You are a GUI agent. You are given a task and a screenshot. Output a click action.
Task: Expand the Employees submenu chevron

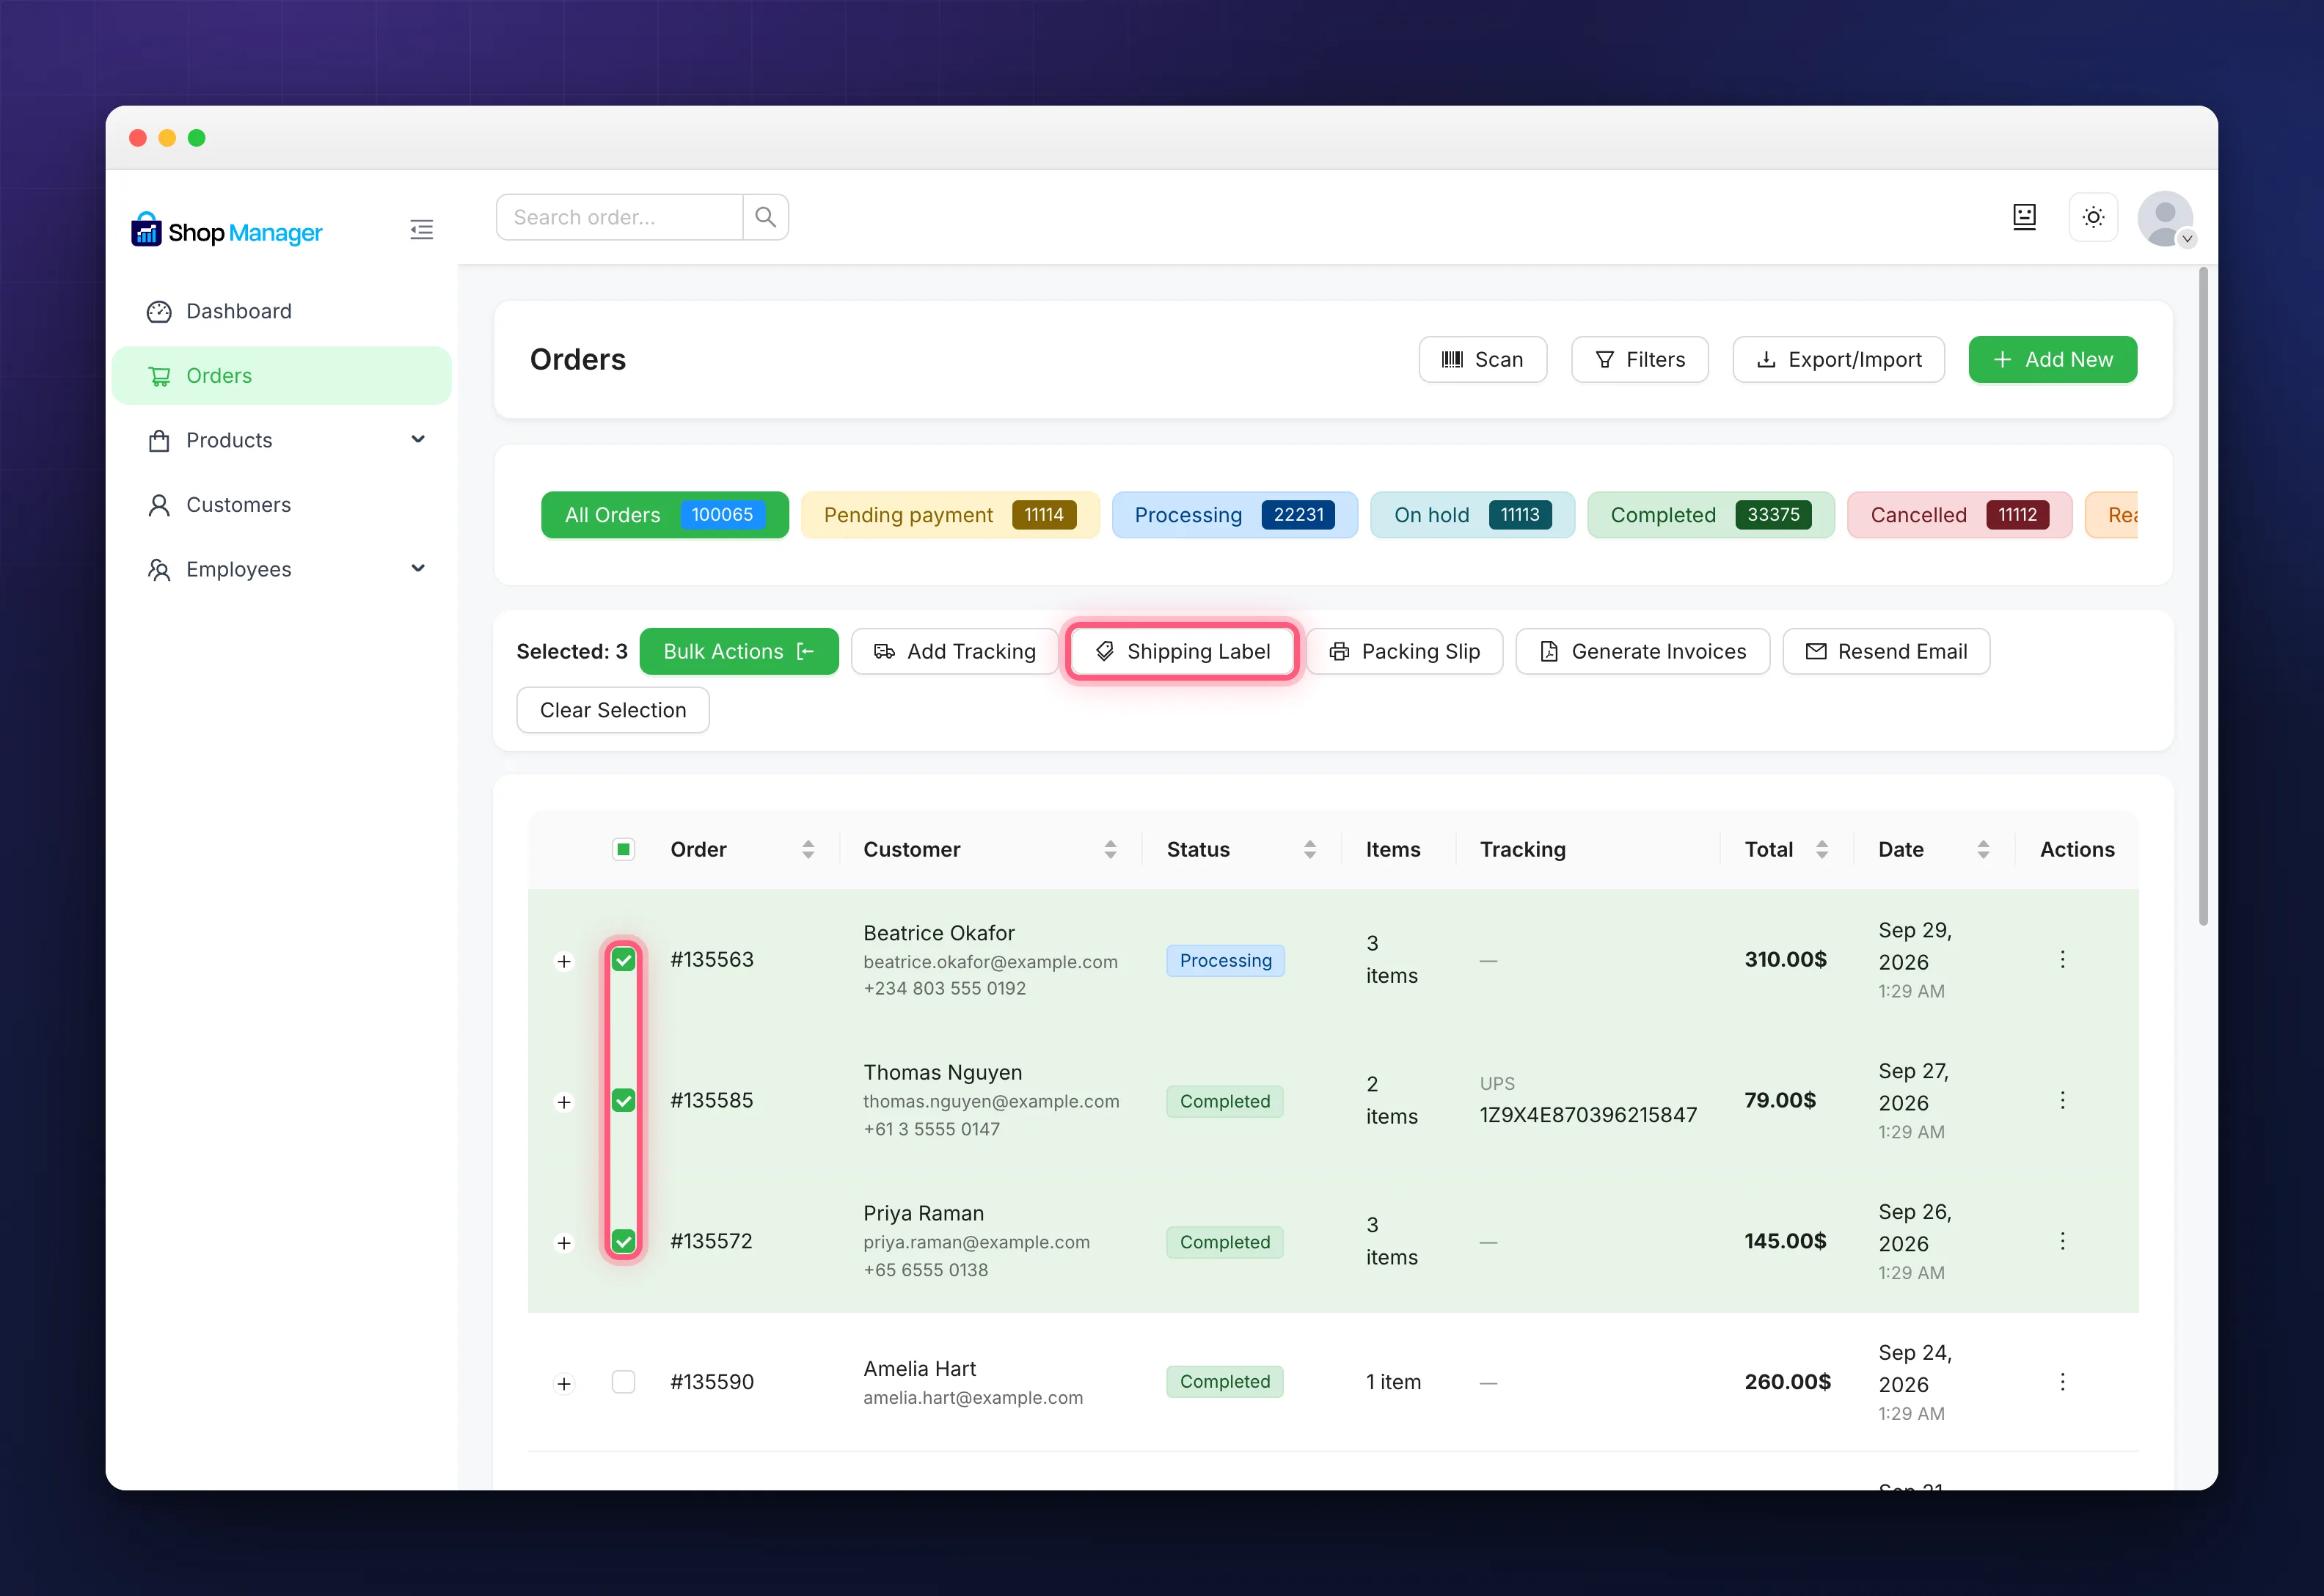click(x=418, y=569)
